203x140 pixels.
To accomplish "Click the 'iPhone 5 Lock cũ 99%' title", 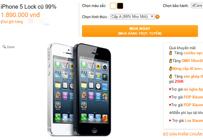I will tap(28, 7).
